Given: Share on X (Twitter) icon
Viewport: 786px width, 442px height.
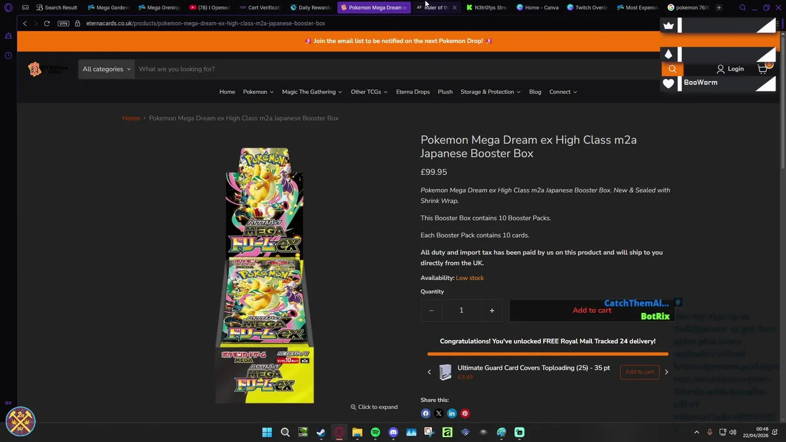Looking at the screenshot, I should click(438, 414).
